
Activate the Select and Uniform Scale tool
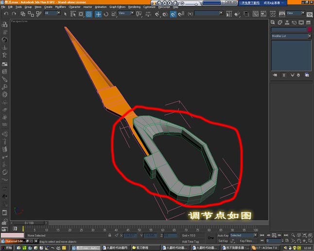coord(114,14)
